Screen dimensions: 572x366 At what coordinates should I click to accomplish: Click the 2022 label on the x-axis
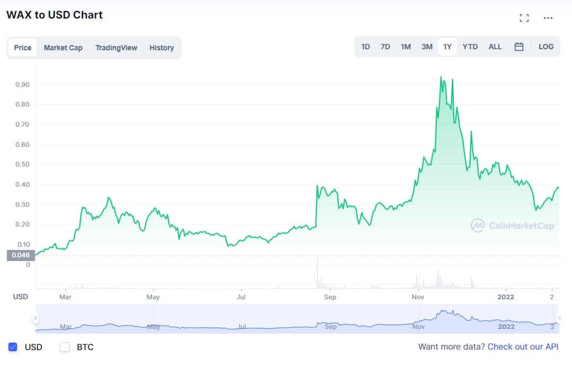coord(506,297)
